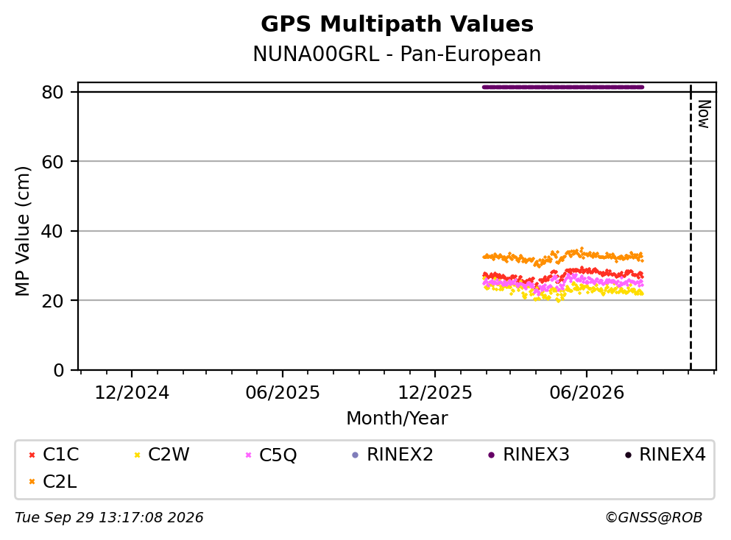The image size is (731, 540).
Task: Click the 12/2024 x-axis tick label
Action: pyautogui.click(x=132, y=393)
